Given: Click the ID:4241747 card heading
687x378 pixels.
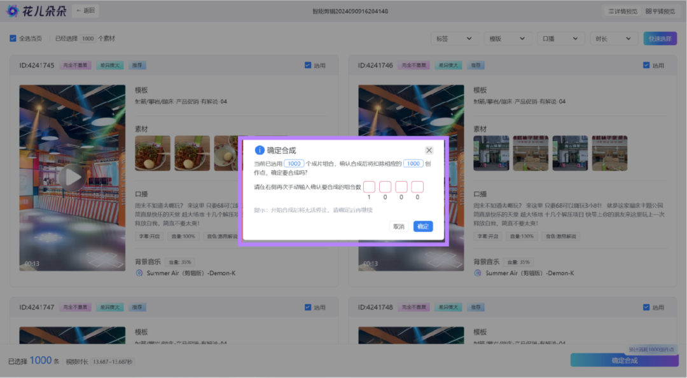Looking at the screenshot, I should click(37, 307).
